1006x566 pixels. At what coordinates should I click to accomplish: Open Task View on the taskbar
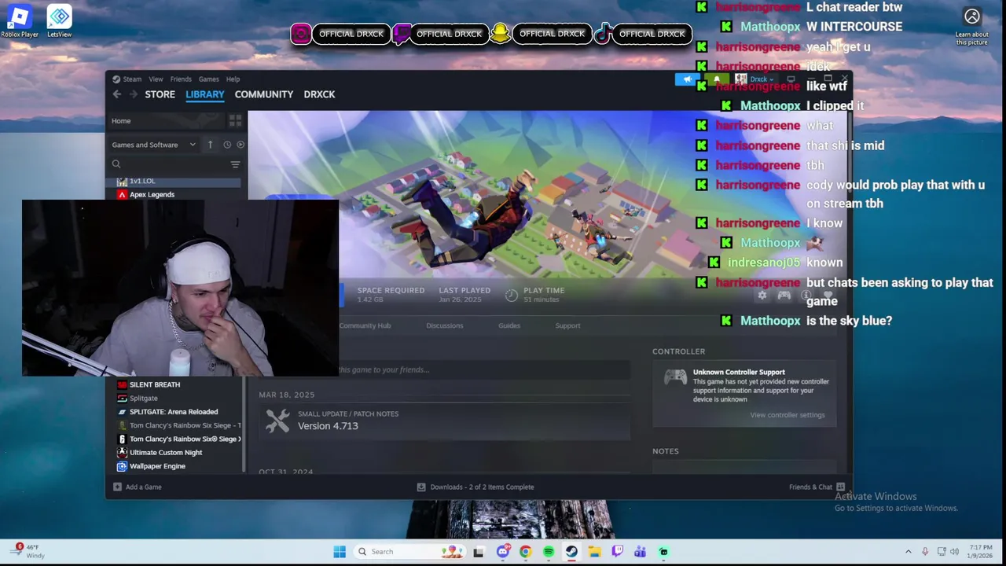[478, 552]
